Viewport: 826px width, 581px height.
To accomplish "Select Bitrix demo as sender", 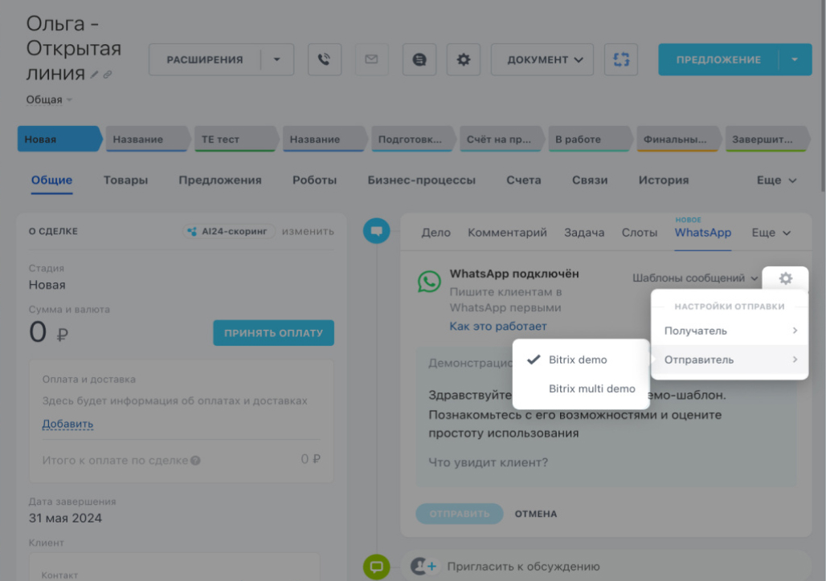I will tap(578, 360).
